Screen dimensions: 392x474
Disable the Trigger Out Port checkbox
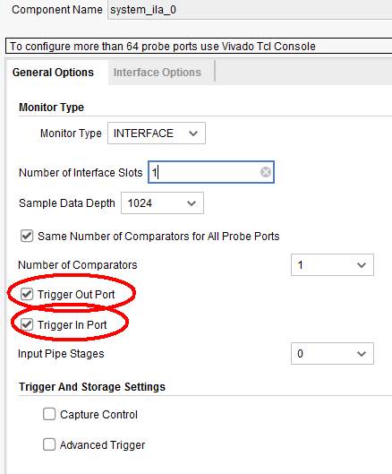27,294
